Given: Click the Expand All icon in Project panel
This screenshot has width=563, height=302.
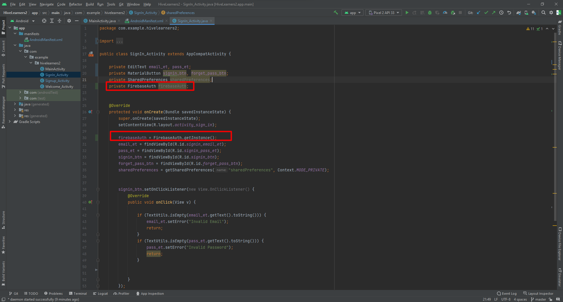Looking at the screenshot, I should (x=52, y=21).
